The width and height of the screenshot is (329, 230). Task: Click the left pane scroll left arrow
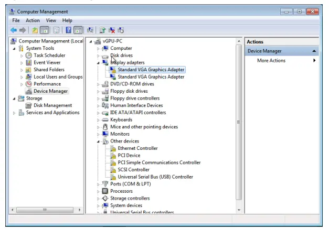pyautogui.click(x=13, y=210)
